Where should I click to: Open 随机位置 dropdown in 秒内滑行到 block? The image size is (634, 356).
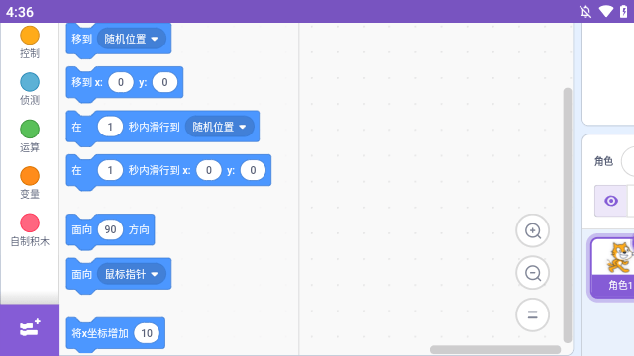point(220,127)
